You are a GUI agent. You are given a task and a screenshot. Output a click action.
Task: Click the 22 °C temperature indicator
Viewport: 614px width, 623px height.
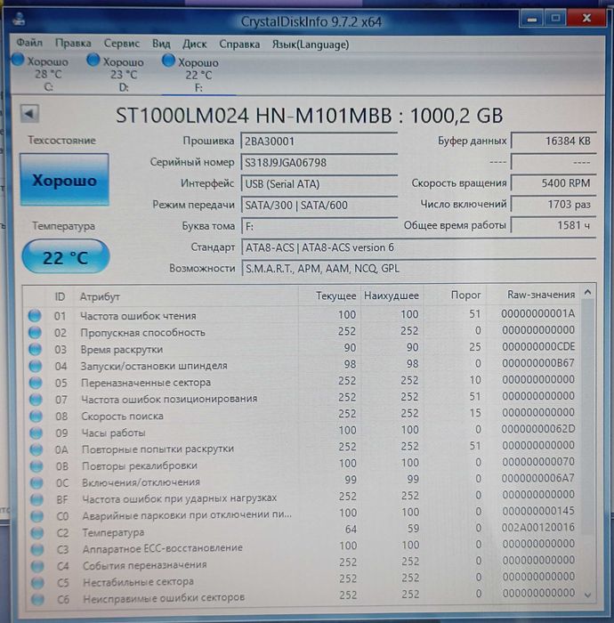point(66,257)
